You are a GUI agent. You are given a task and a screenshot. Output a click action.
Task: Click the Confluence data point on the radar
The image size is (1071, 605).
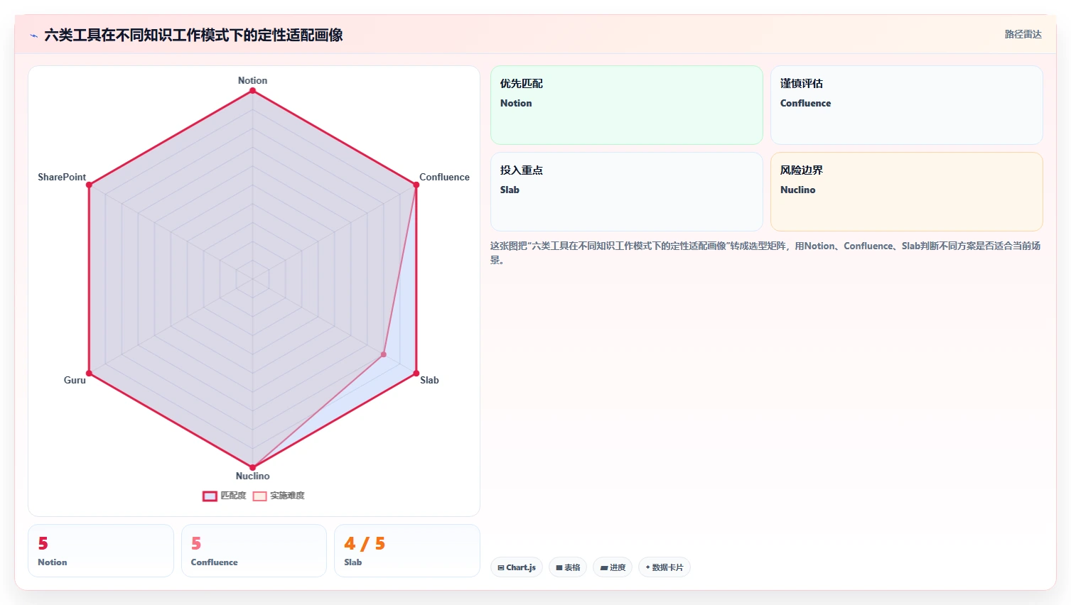[x=416, y=185]
